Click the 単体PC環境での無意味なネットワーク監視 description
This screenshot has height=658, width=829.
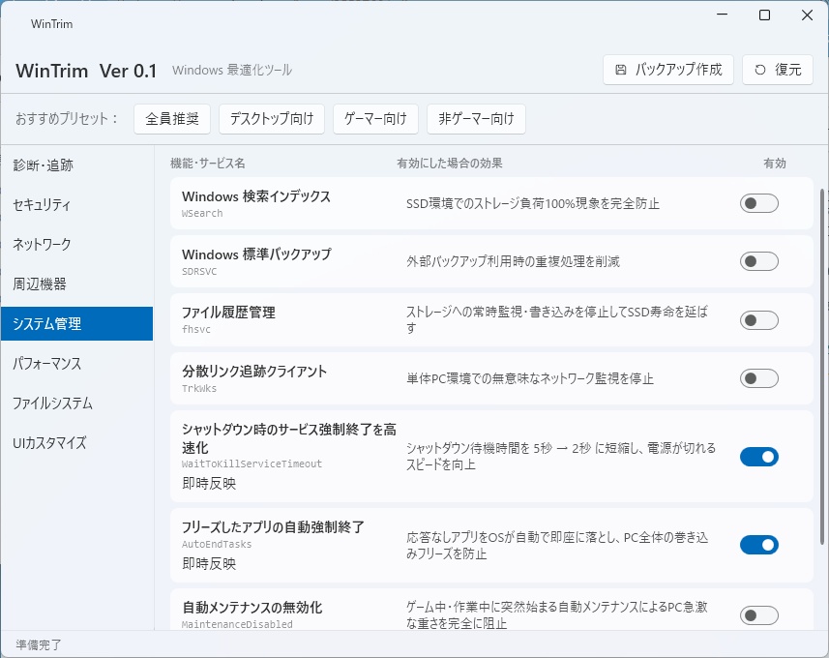tap(530, 378)
